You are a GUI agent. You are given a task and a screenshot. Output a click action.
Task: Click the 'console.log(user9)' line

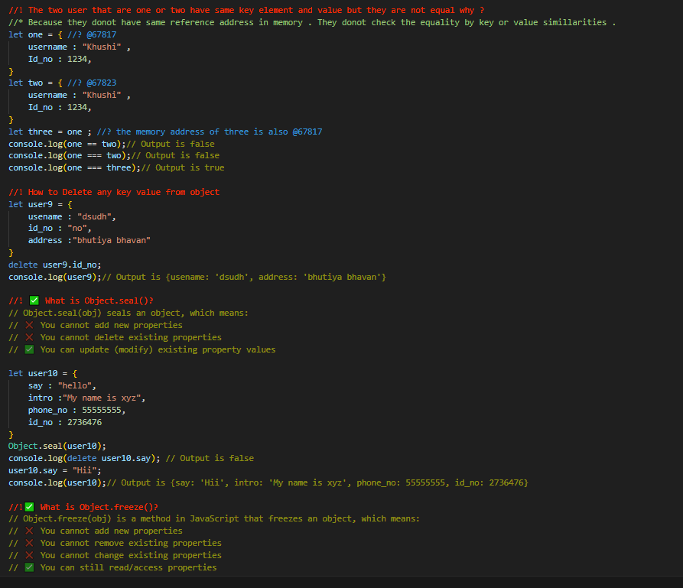coord(197,277)
